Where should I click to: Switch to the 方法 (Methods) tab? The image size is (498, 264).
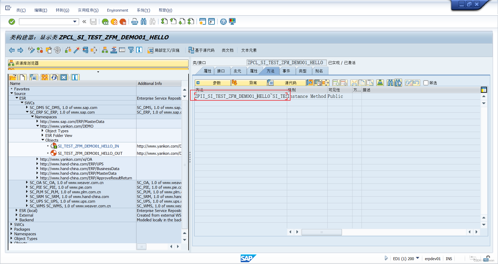pyautogui.click(x=271, y=71)
